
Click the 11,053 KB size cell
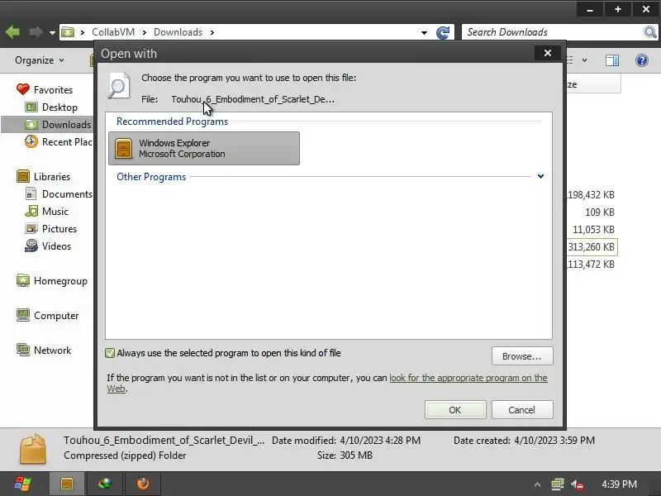(x=593, y=230)
